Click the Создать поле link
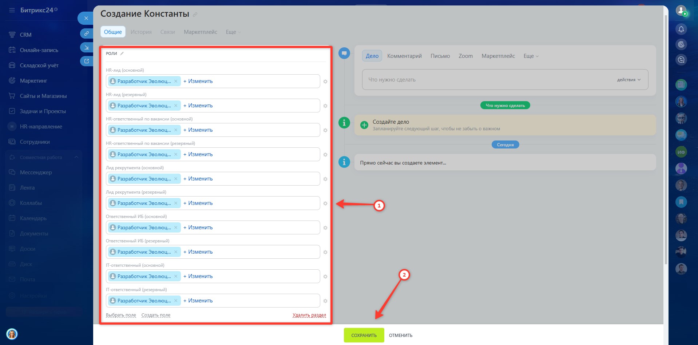This screenshot has height=345, width=698. coord(156,315)
